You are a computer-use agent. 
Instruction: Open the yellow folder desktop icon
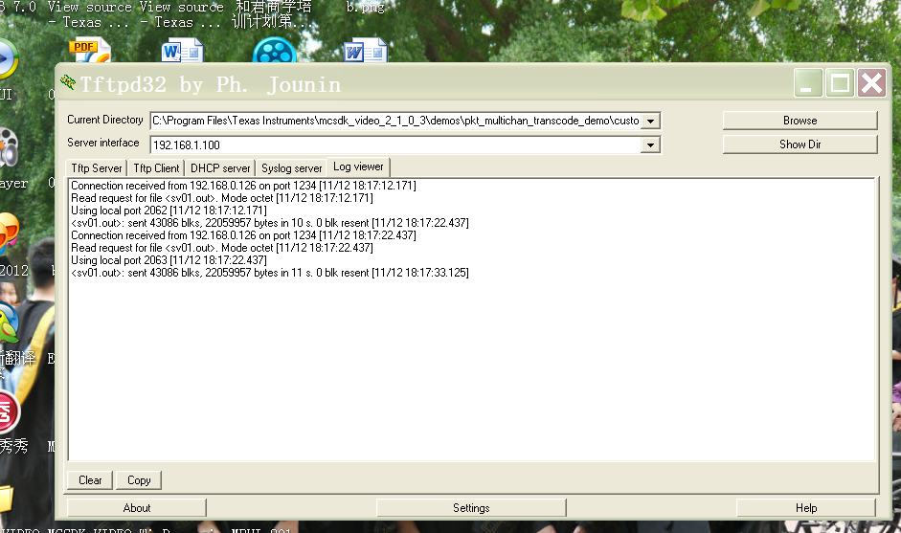point(6,499)
